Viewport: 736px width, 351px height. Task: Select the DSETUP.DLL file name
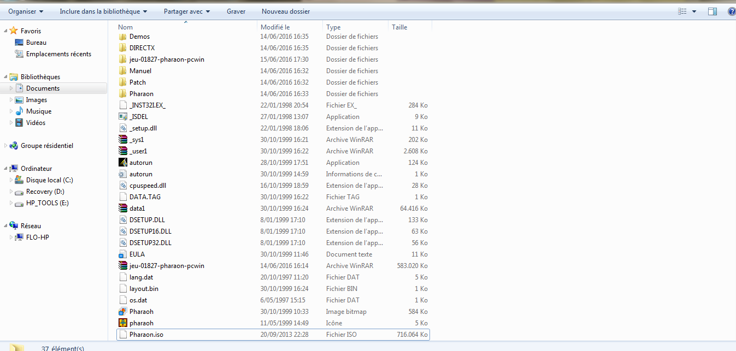point(147,220)
